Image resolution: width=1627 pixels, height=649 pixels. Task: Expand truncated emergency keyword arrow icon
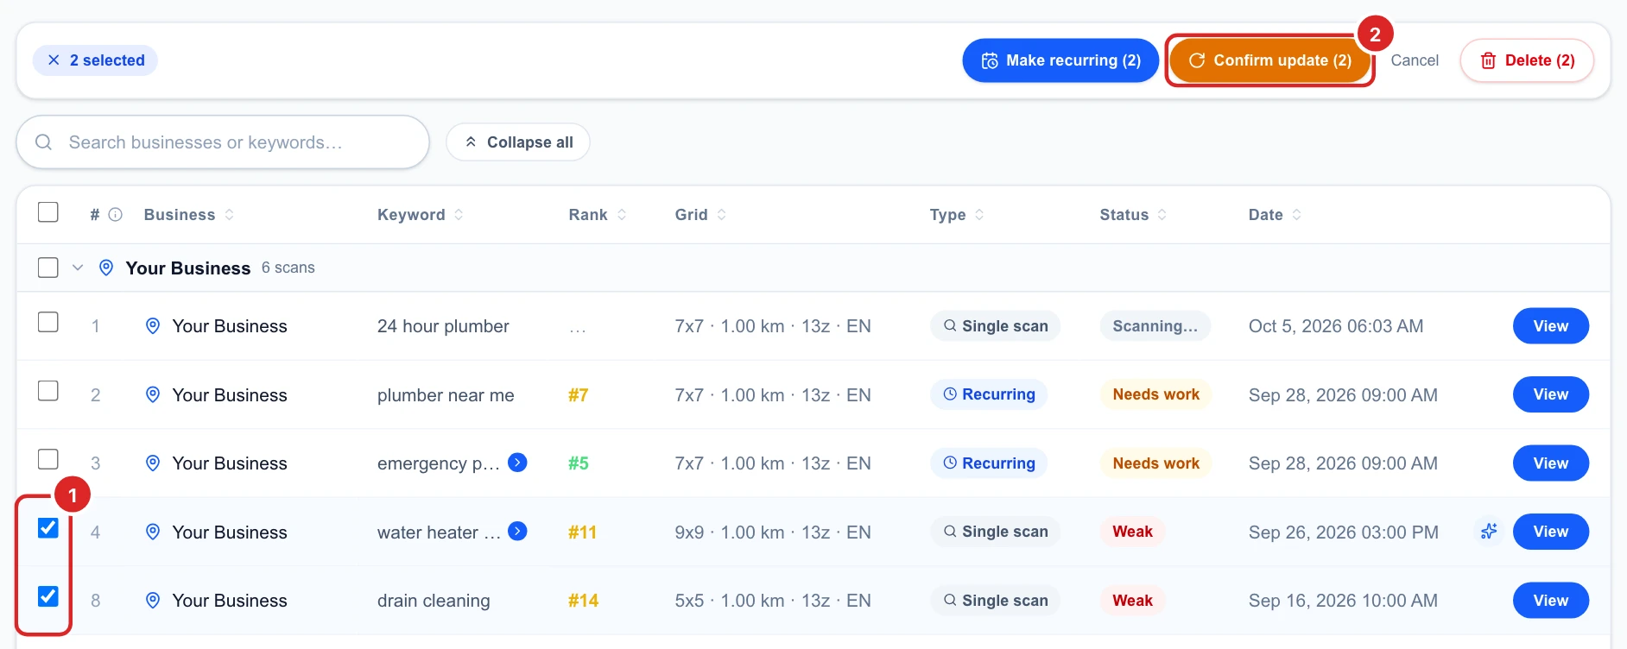pyautogui.click(x=517, y=463)
